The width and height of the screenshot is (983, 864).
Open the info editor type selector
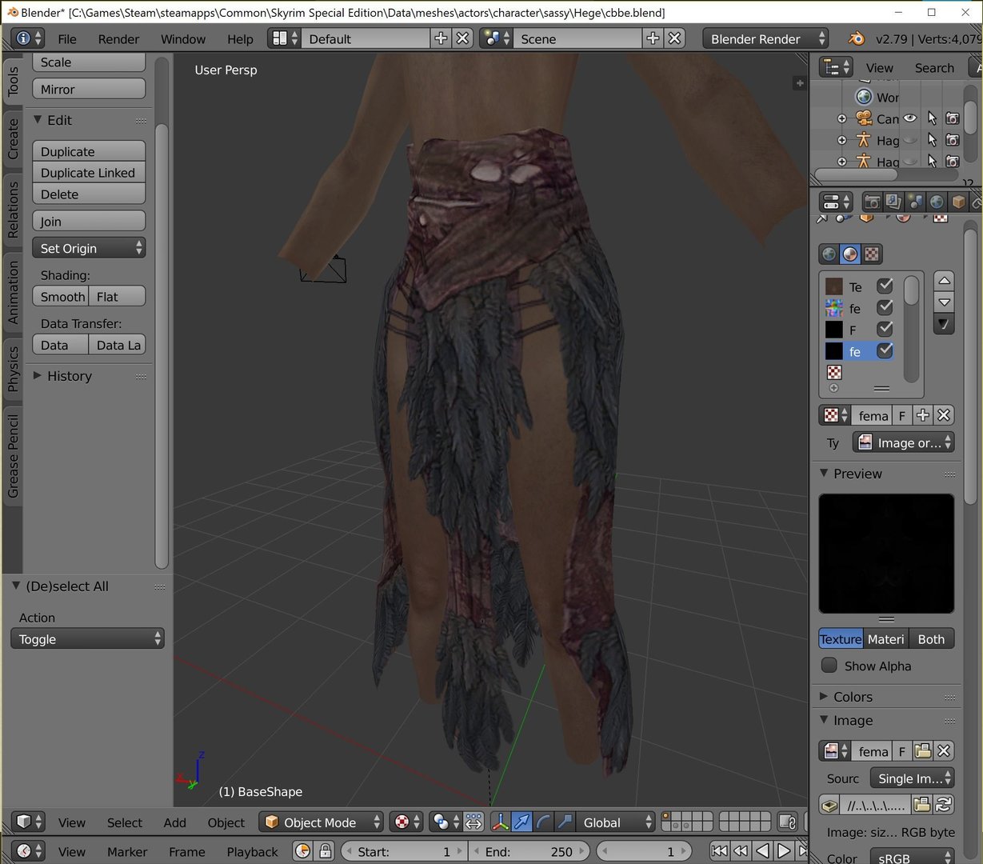click(28, 38)
